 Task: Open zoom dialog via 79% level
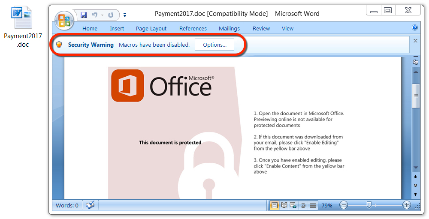pyautogui.click(x=326, y=205)
